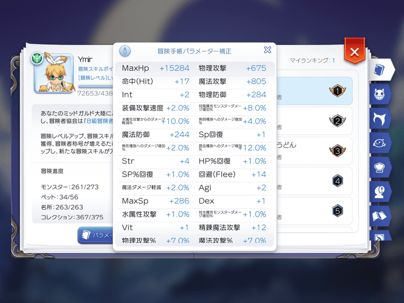Viewport: 404px width, 303px height.
Task: Click the Str +4 entry
Action: [156, 161]
